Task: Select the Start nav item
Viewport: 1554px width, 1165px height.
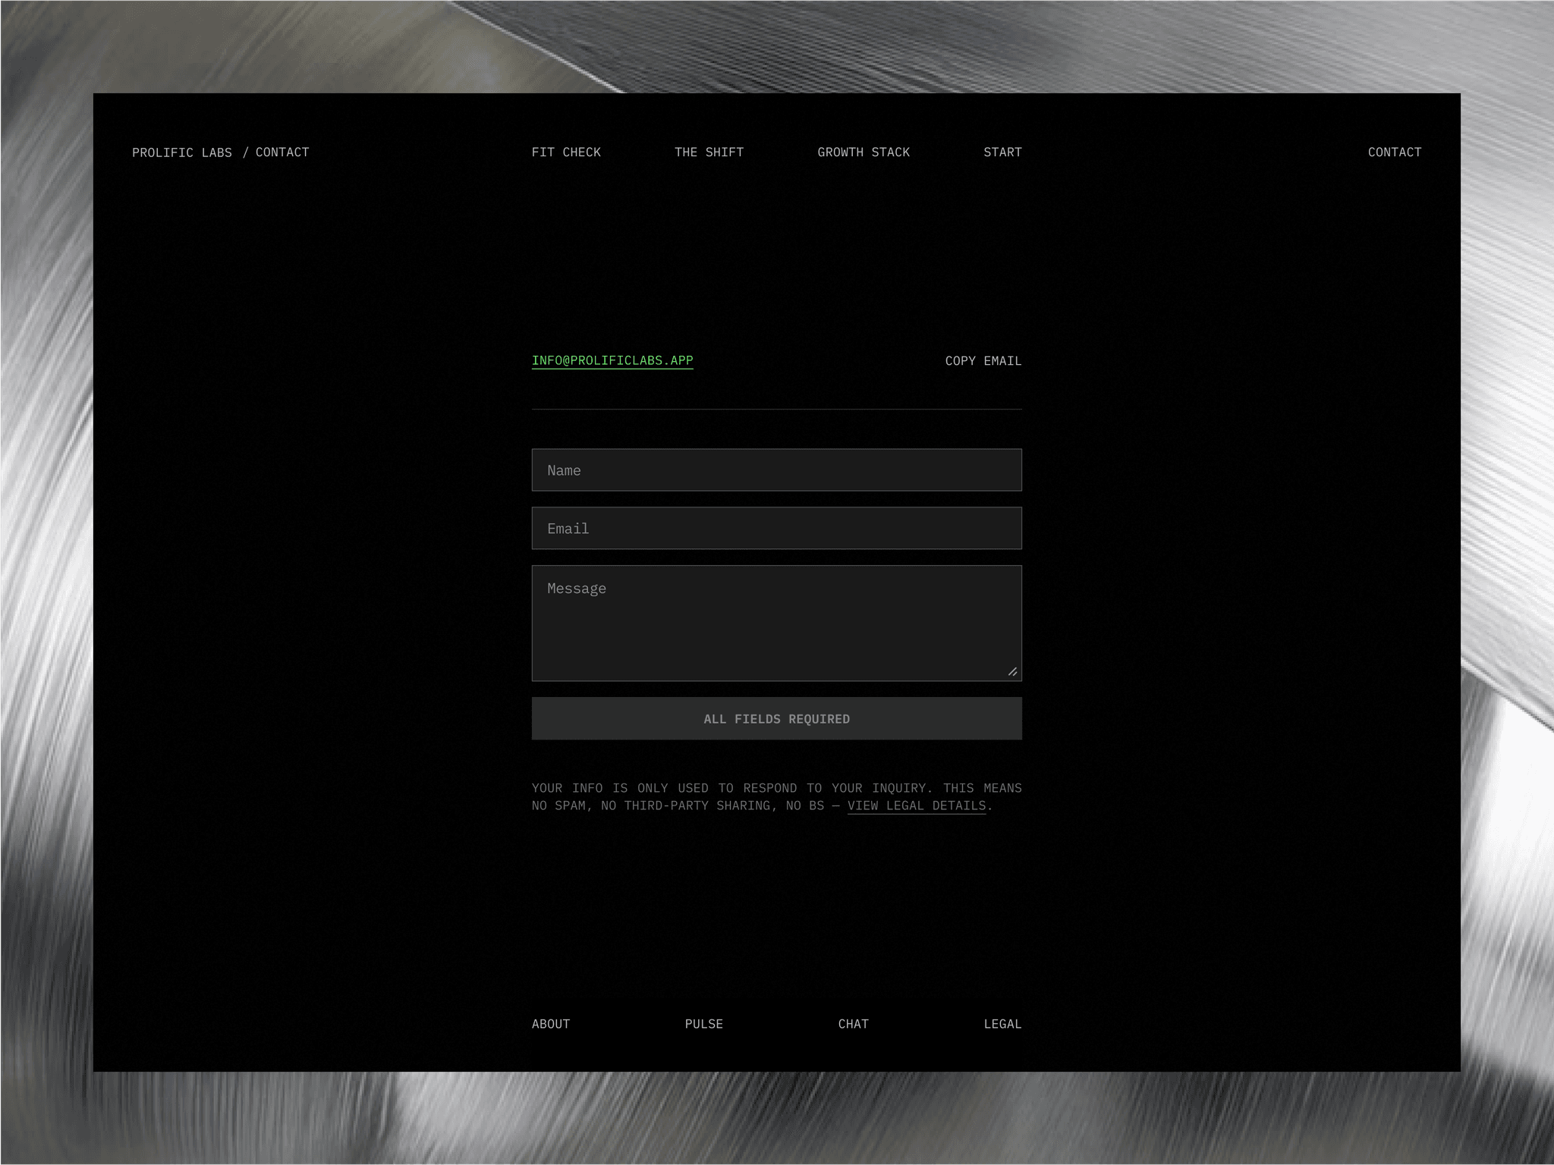Action: click(1002, 152)
